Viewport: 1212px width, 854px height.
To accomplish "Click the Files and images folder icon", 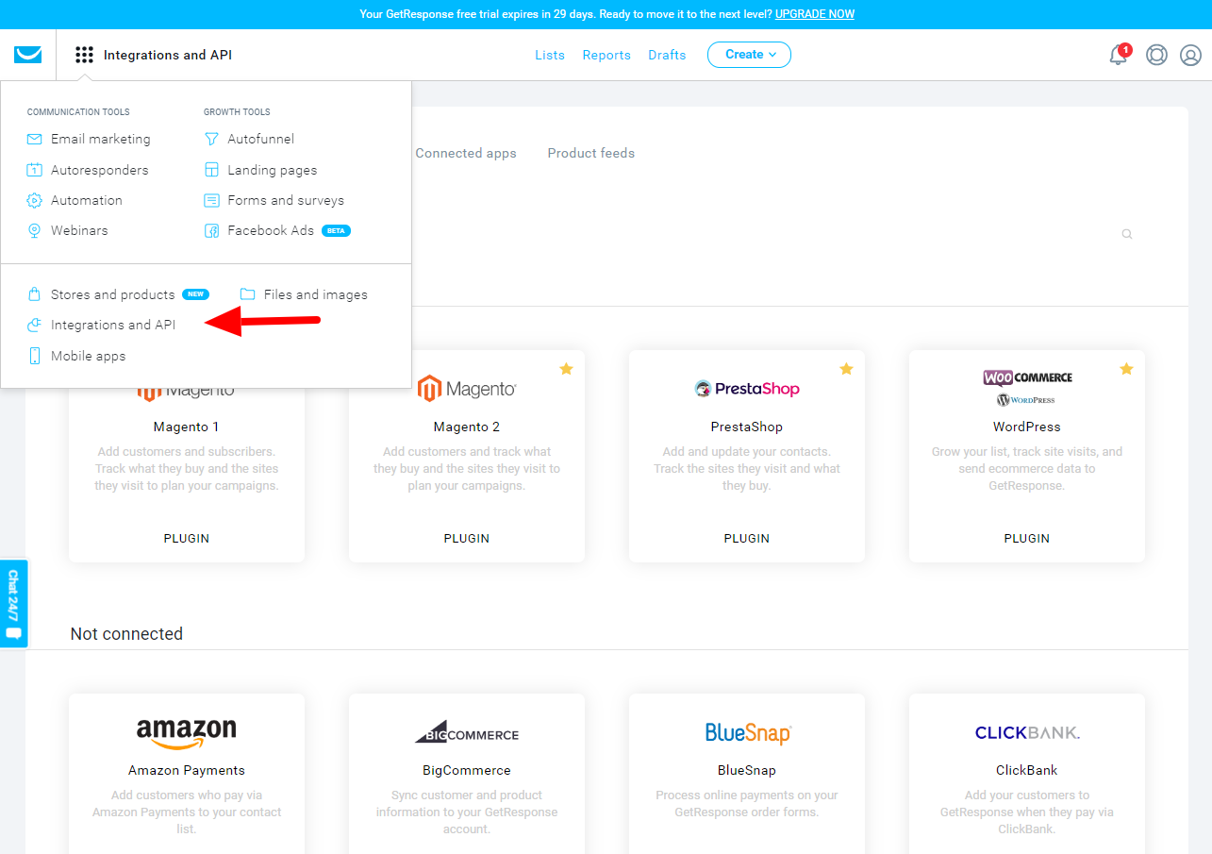I will click(x=247, y=294).
